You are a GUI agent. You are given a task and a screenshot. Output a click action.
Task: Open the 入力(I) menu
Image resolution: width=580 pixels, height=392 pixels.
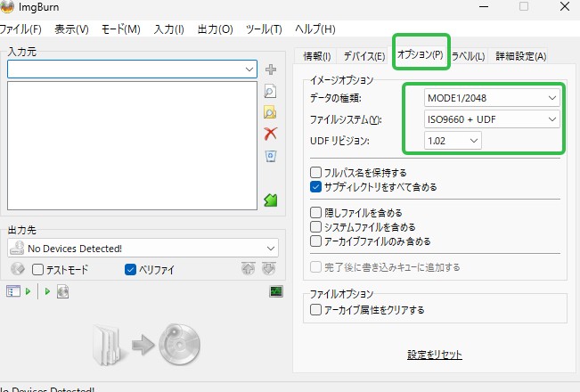(x=168, y=29)
